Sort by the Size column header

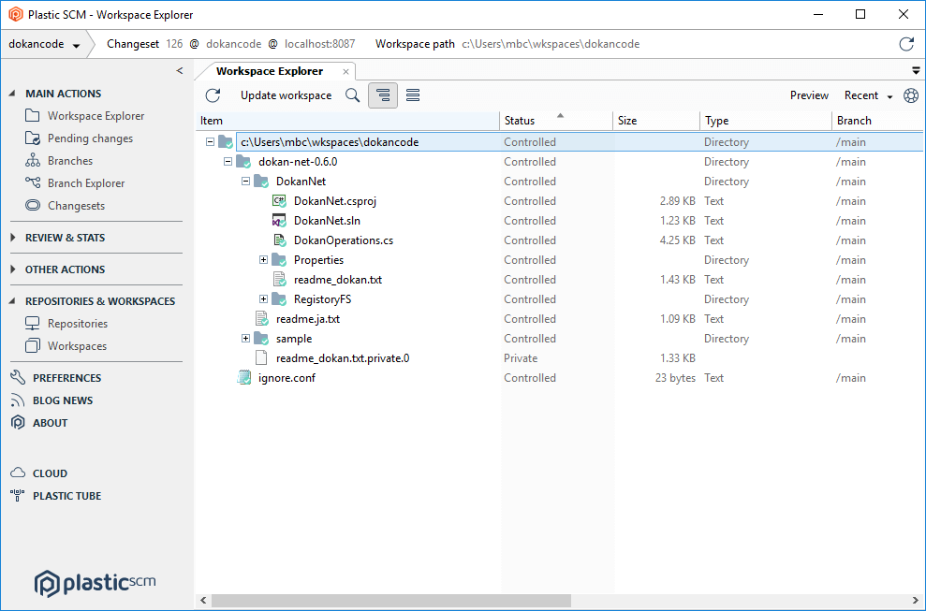coord(656,121)
